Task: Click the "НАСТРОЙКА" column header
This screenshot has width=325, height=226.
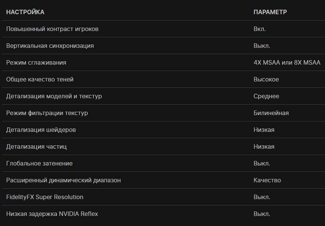Action: 25,12
